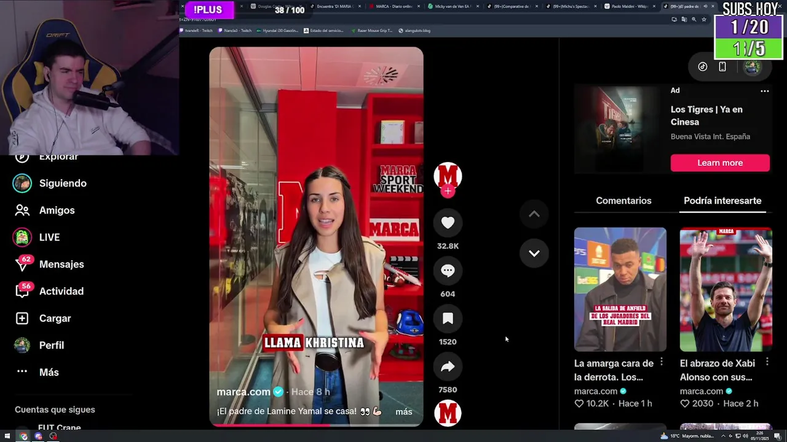
Task: Click the Learn more ad button
Action: [720, 163]
